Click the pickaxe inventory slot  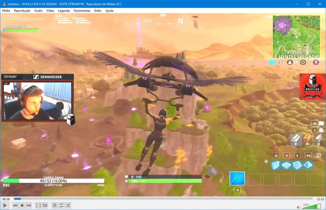coord(237,178)
